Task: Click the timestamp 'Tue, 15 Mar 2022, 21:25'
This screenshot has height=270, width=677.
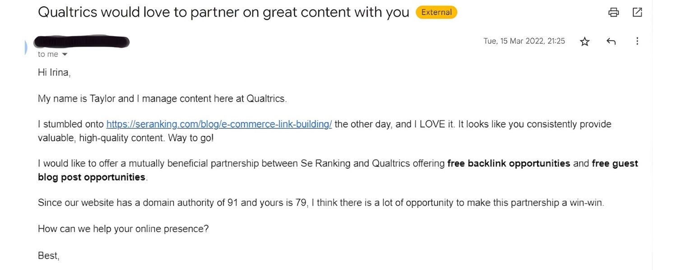Action: (x=525, y=41)
